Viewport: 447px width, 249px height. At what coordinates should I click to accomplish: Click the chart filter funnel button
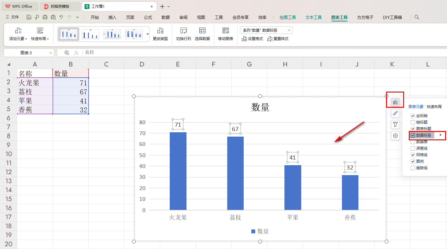tap(395, 124)
